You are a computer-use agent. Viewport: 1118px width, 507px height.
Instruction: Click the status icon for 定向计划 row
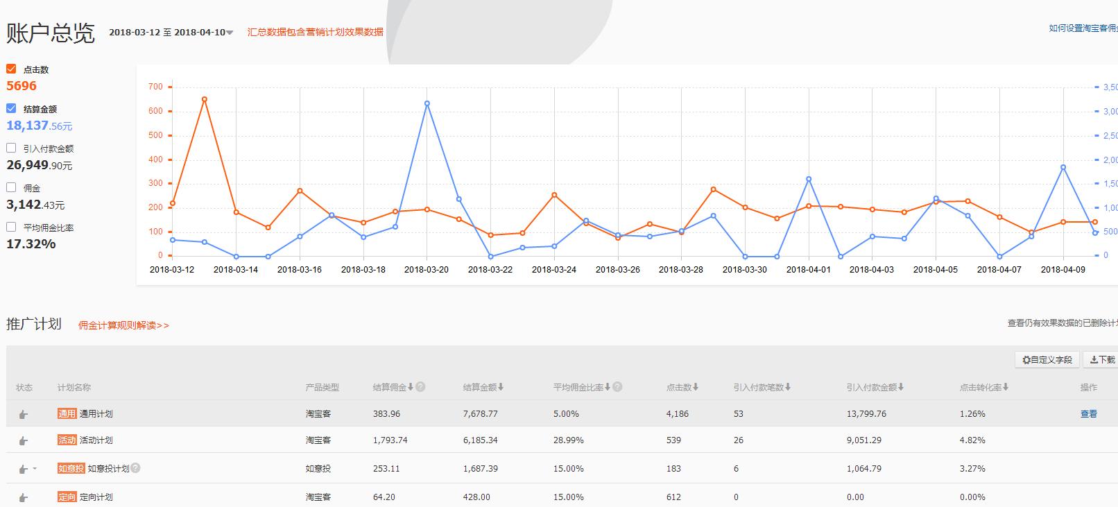(x=24, y=497)
